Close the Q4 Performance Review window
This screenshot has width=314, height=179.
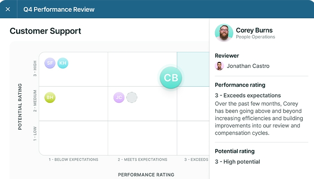click(8, 9)
